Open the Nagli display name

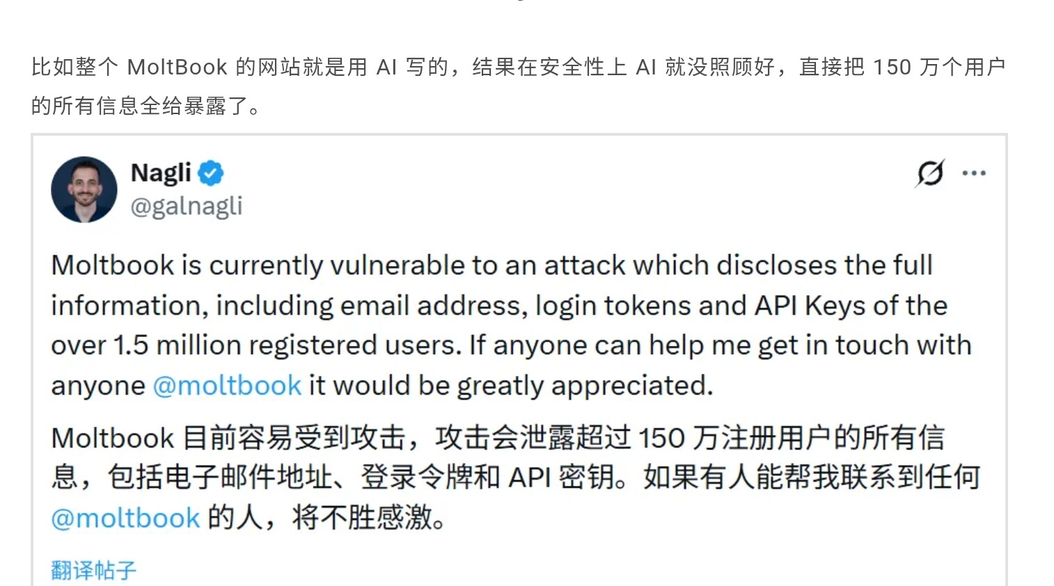coord(161,173)
